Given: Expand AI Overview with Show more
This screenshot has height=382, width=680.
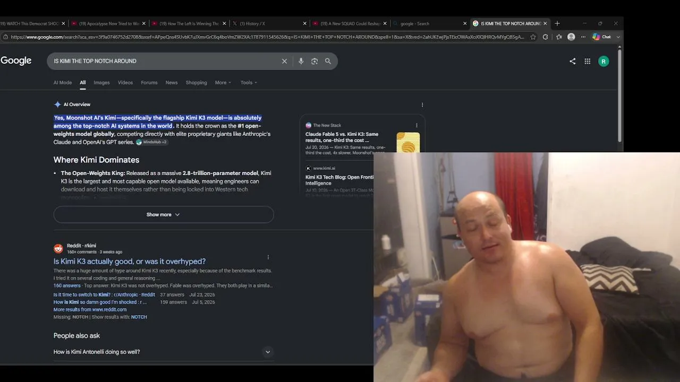Looking at the screenshot, I should click(x=164, y=214).
